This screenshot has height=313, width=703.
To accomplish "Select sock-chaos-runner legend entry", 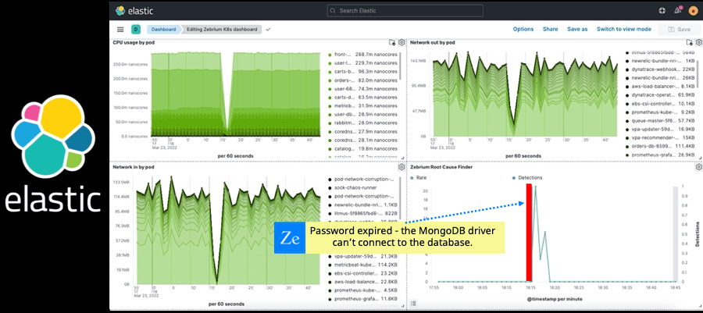I will pos(352,187).
